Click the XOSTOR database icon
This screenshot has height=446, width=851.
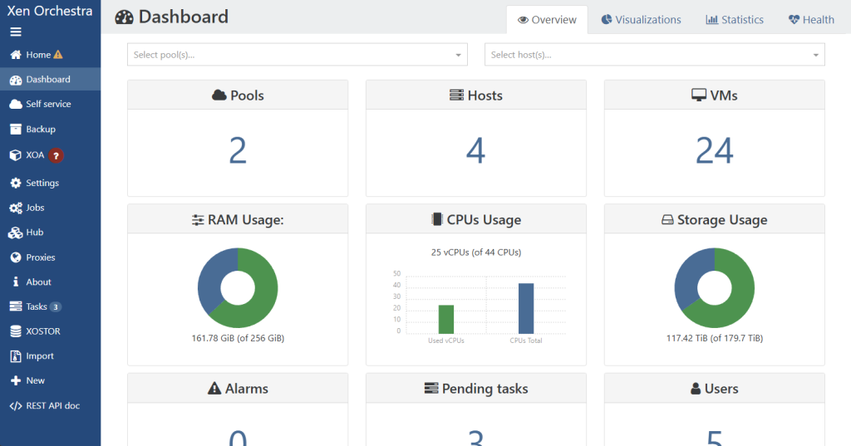coord(16,331)
